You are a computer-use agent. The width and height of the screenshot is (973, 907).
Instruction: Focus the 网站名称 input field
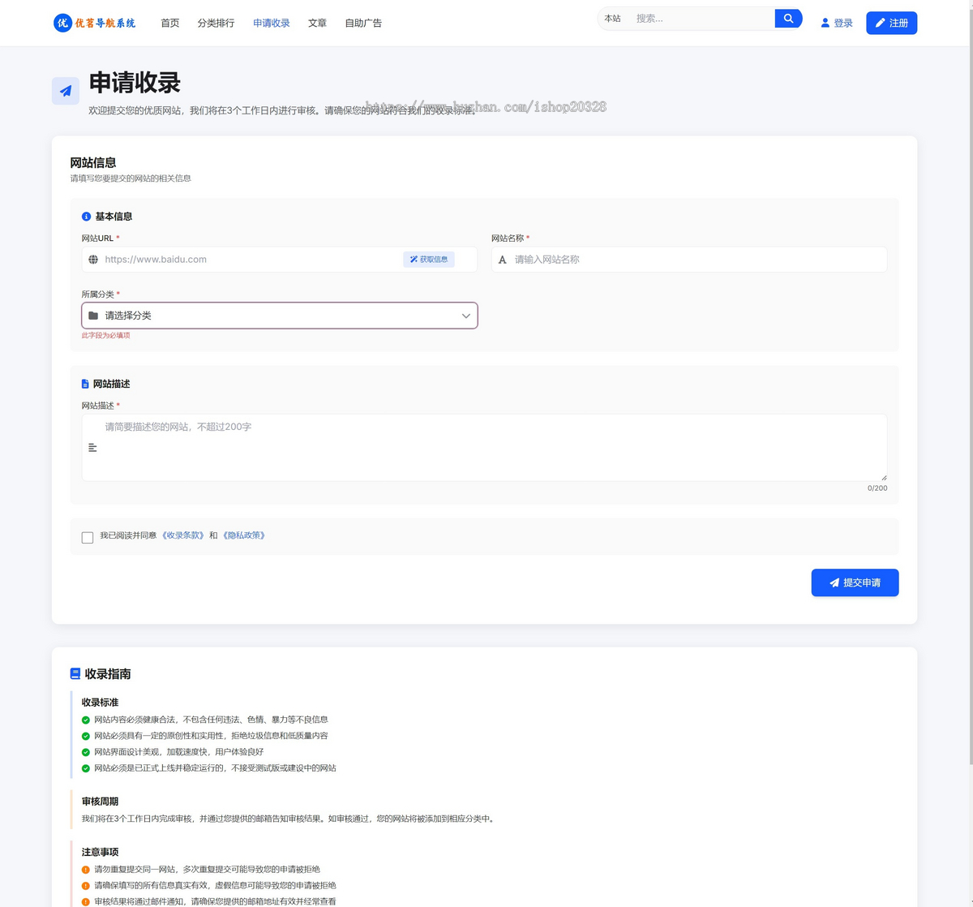point(689,260)
